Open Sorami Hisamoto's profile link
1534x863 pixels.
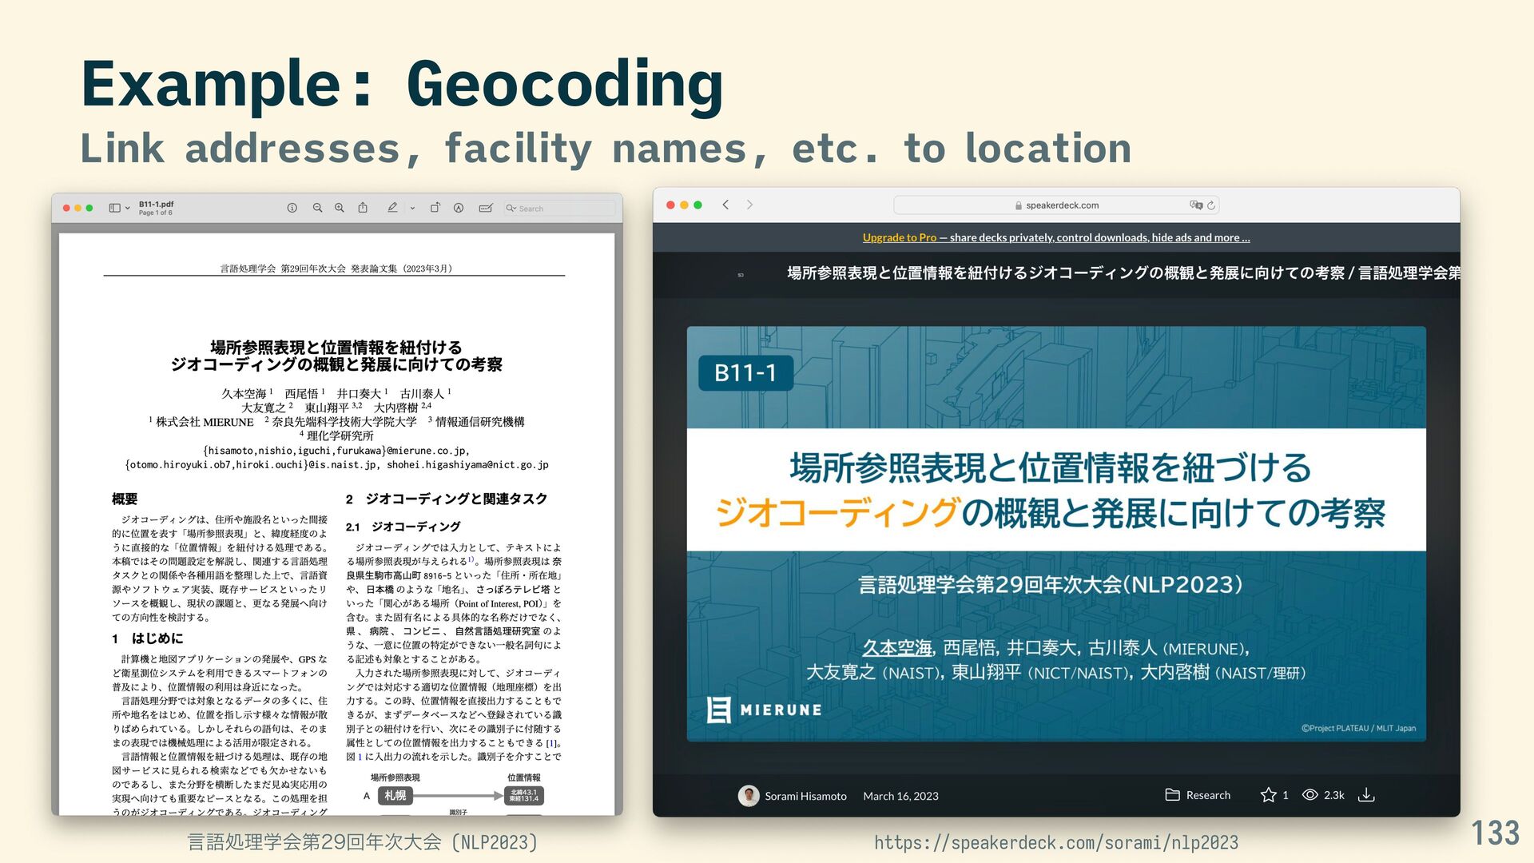point(805,796)
